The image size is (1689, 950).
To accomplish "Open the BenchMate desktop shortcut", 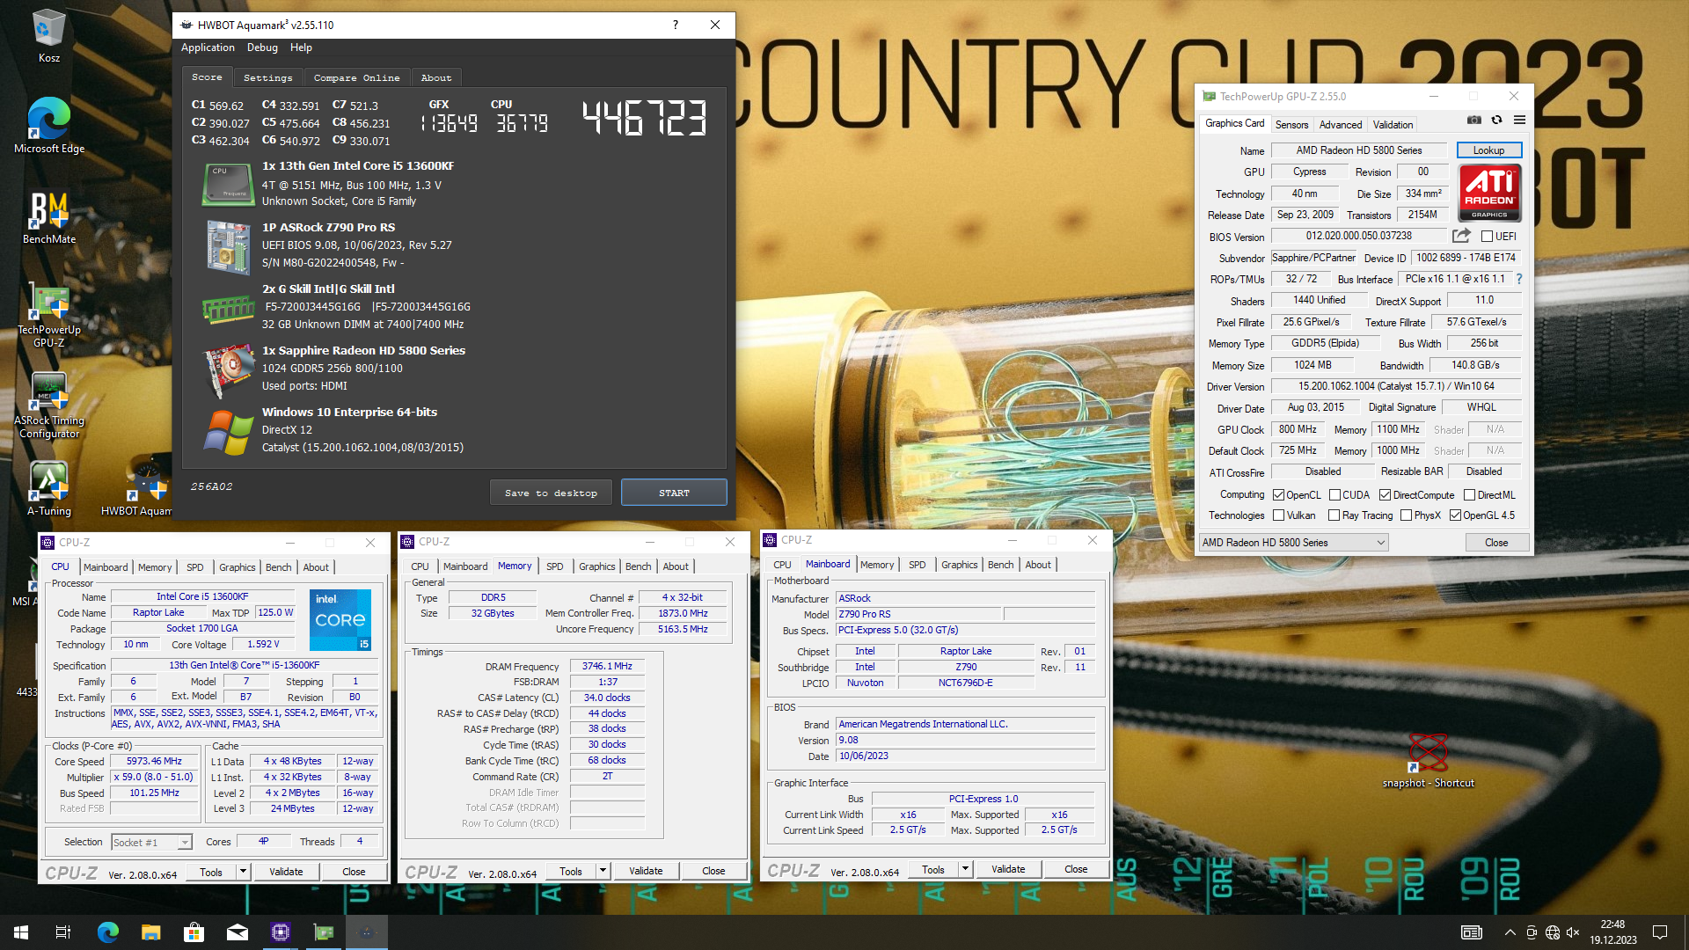I will pyautogui.click(x=49, y=218).
